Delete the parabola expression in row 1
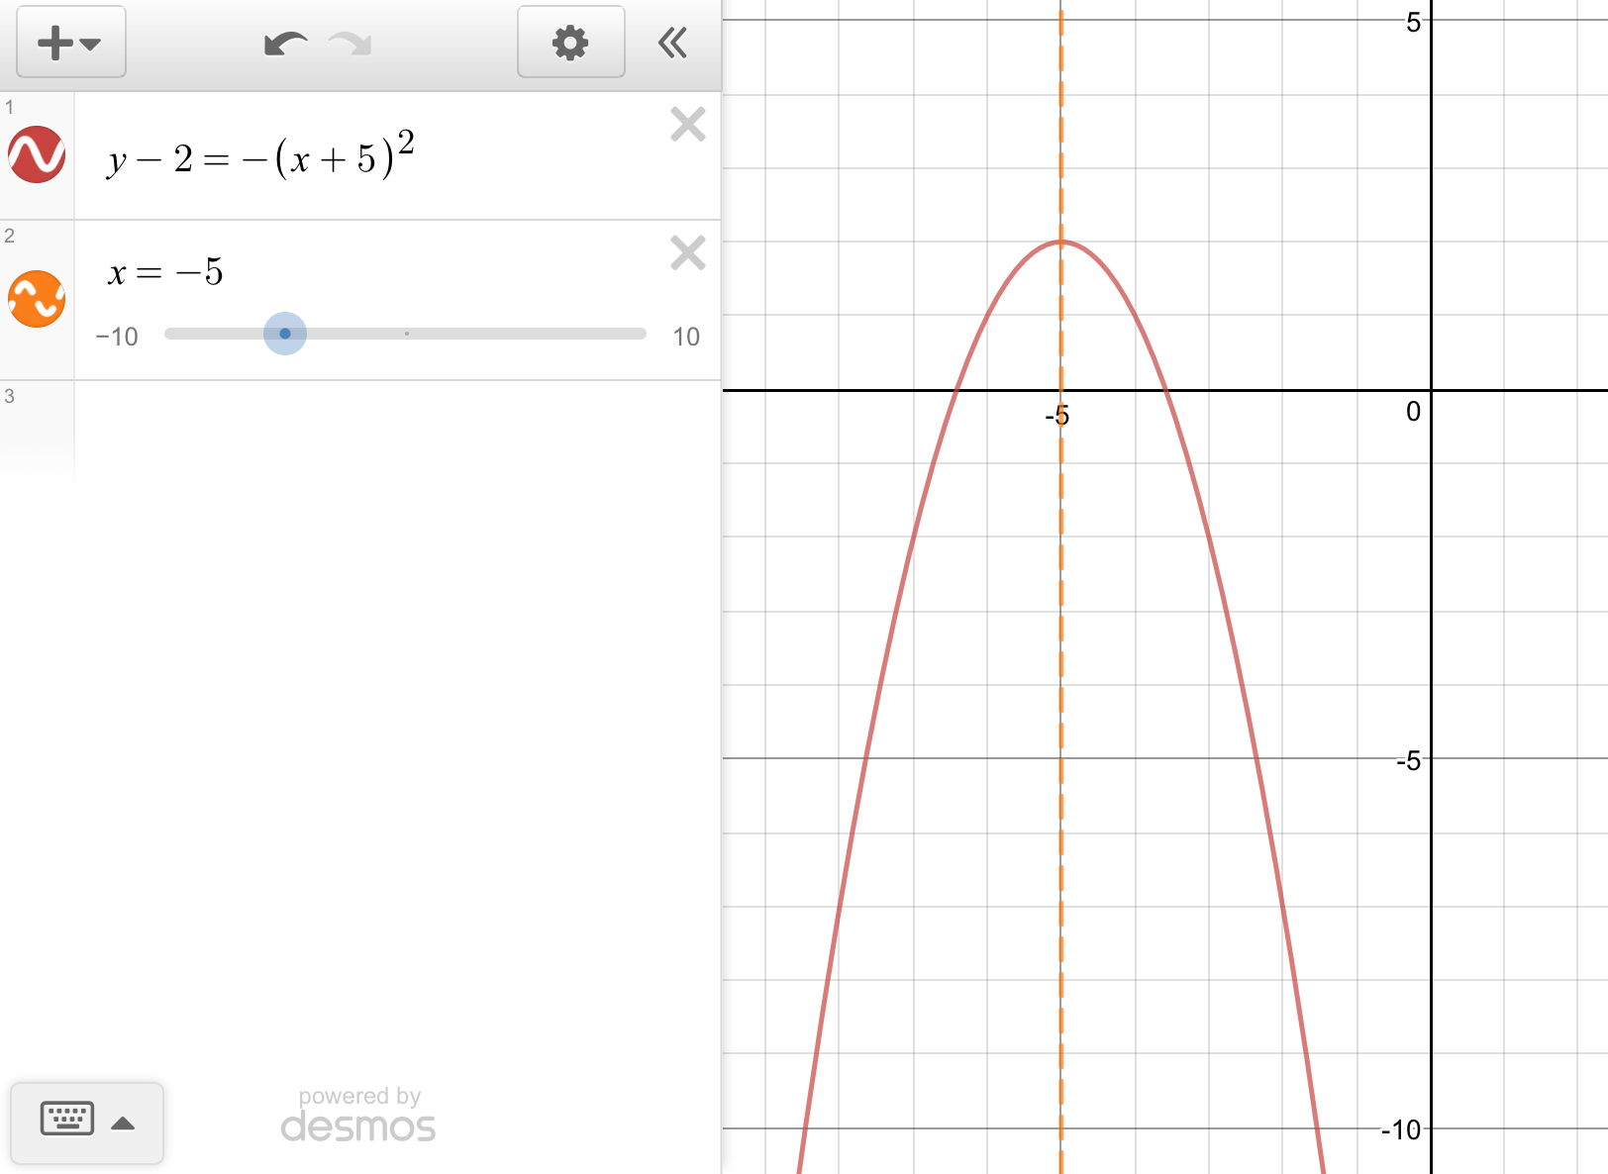Image resolution: width=1608 pixels, height=1174 pixels. 687,125
